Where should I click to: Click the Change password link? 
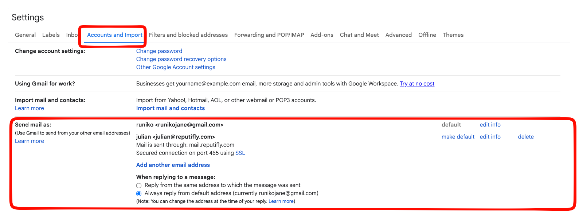coord(159,51)
